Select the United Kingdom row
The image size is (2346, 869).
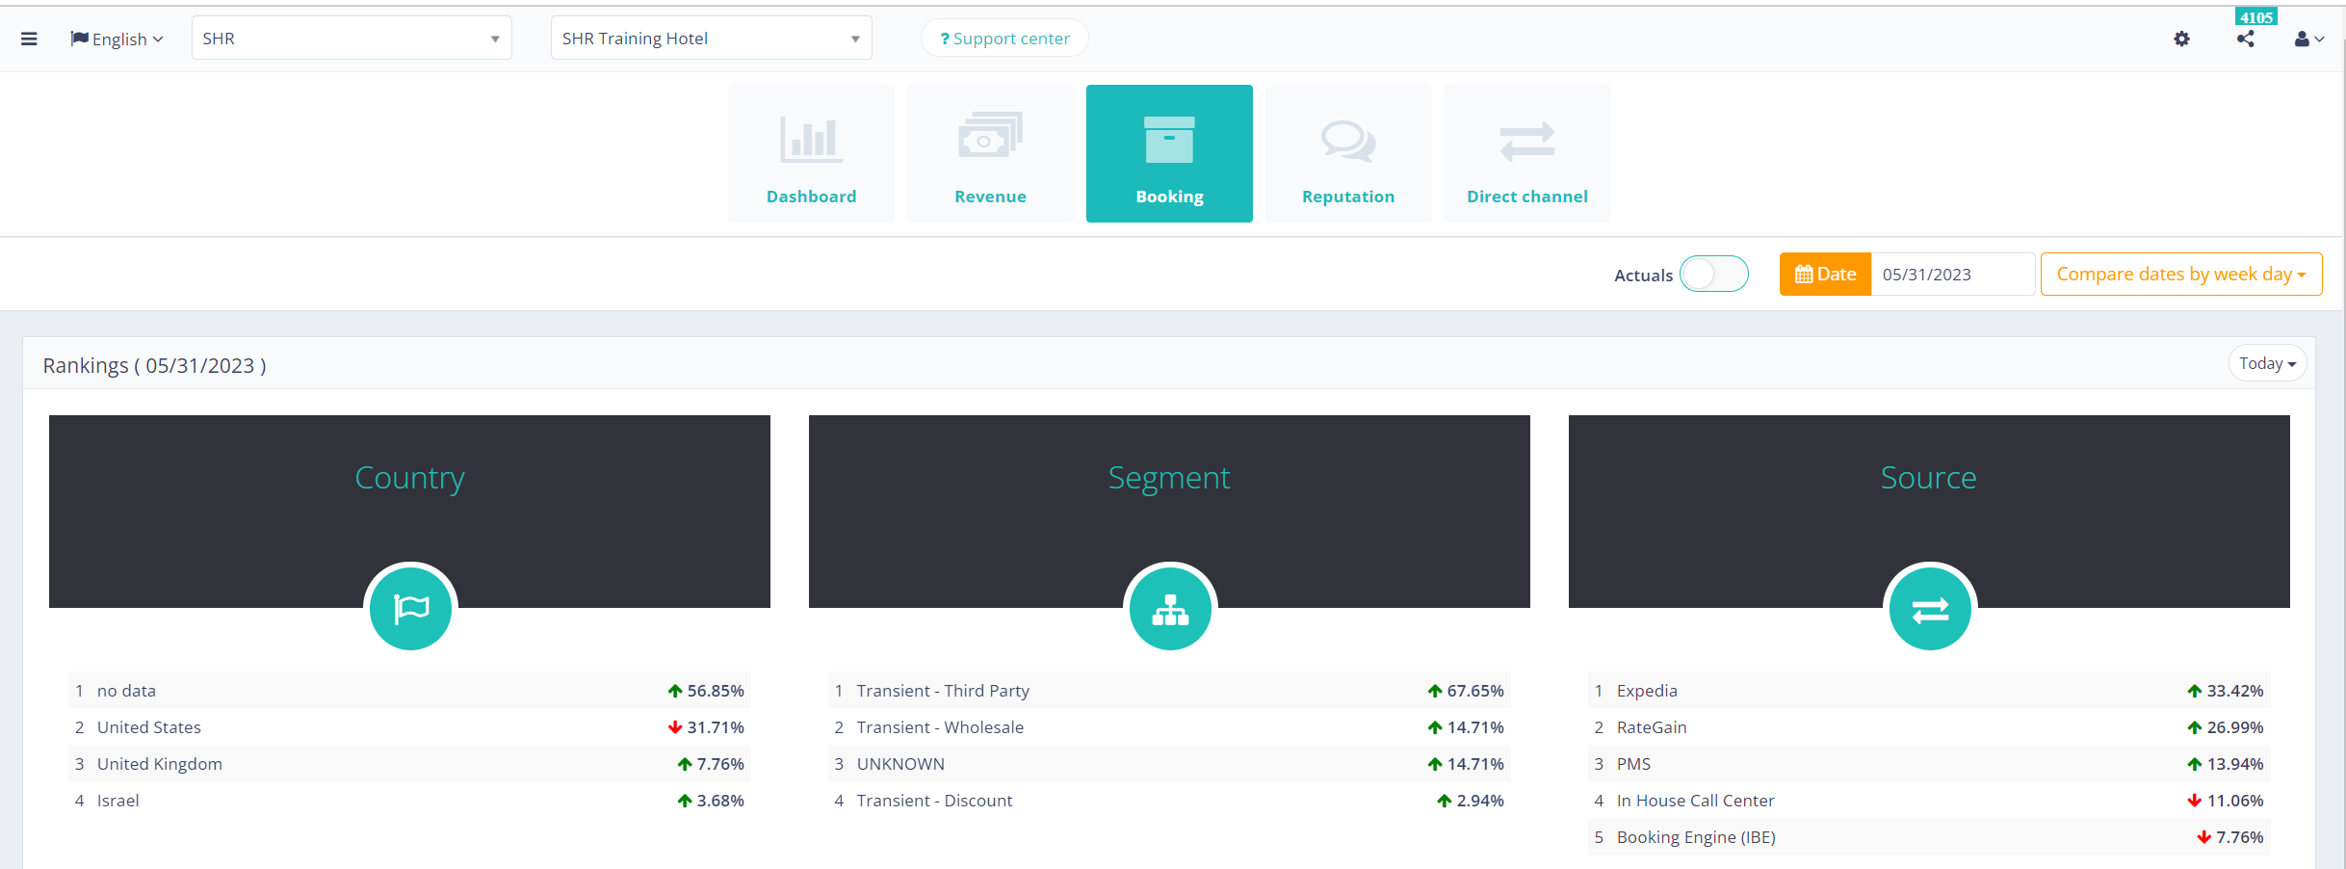pyautogui.click(x=409, y=764)
